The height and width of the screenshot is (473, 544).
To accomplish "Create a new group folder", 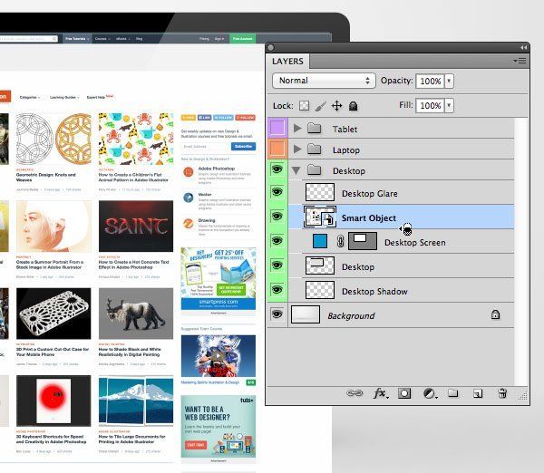I will tap(452, 393).
